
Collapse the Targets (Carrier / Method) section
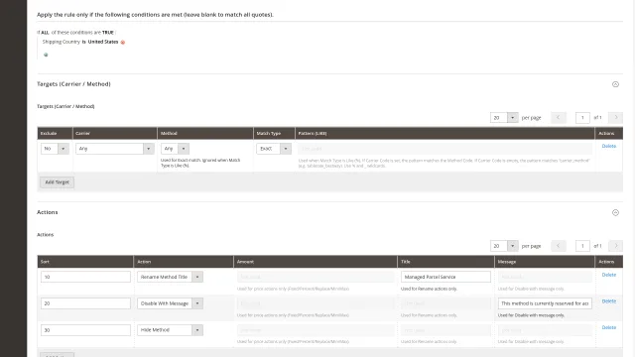pyautogui.click(x=615, y=84)
